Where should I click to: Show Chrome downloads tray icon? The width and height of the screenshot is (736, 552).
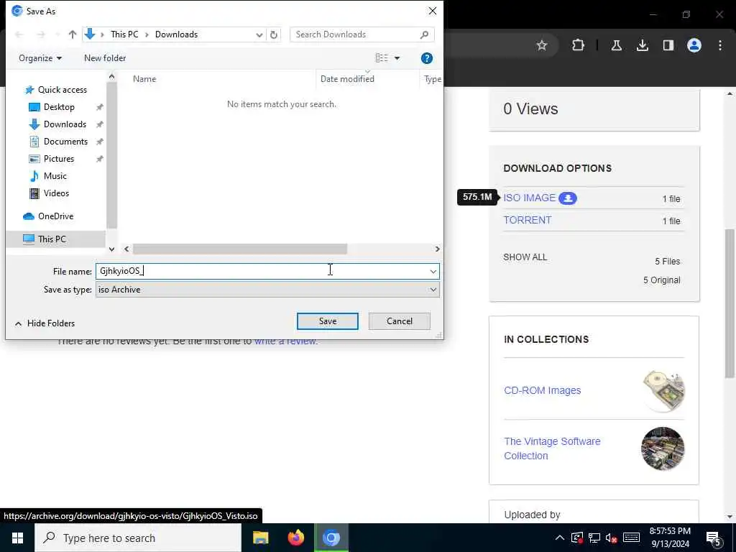point(642,45)
